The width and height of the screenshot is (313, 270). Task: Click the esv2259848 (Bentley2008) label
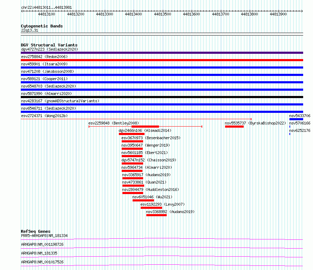[114, 123]
